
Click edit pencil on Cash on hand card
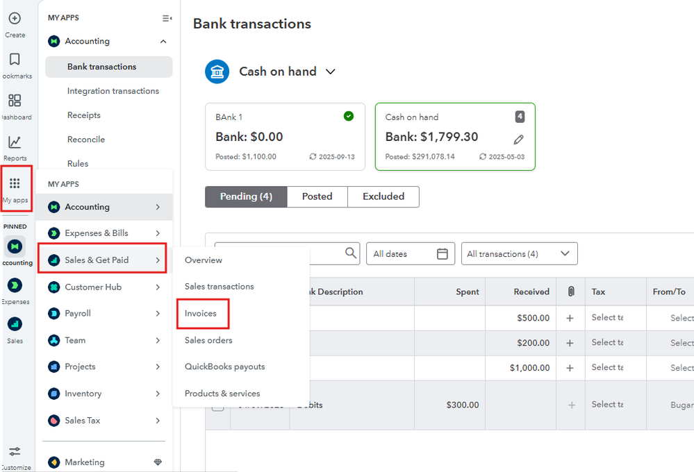(x=519, y=140)
